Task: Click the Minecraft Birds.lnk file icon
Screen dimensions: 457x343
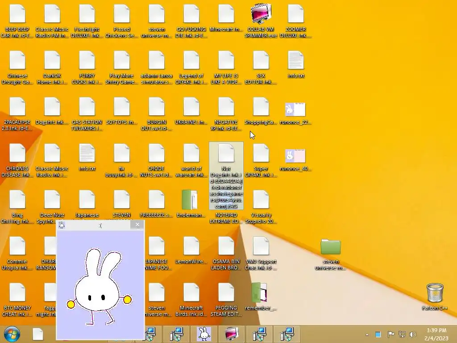Action: click(191, 300)
